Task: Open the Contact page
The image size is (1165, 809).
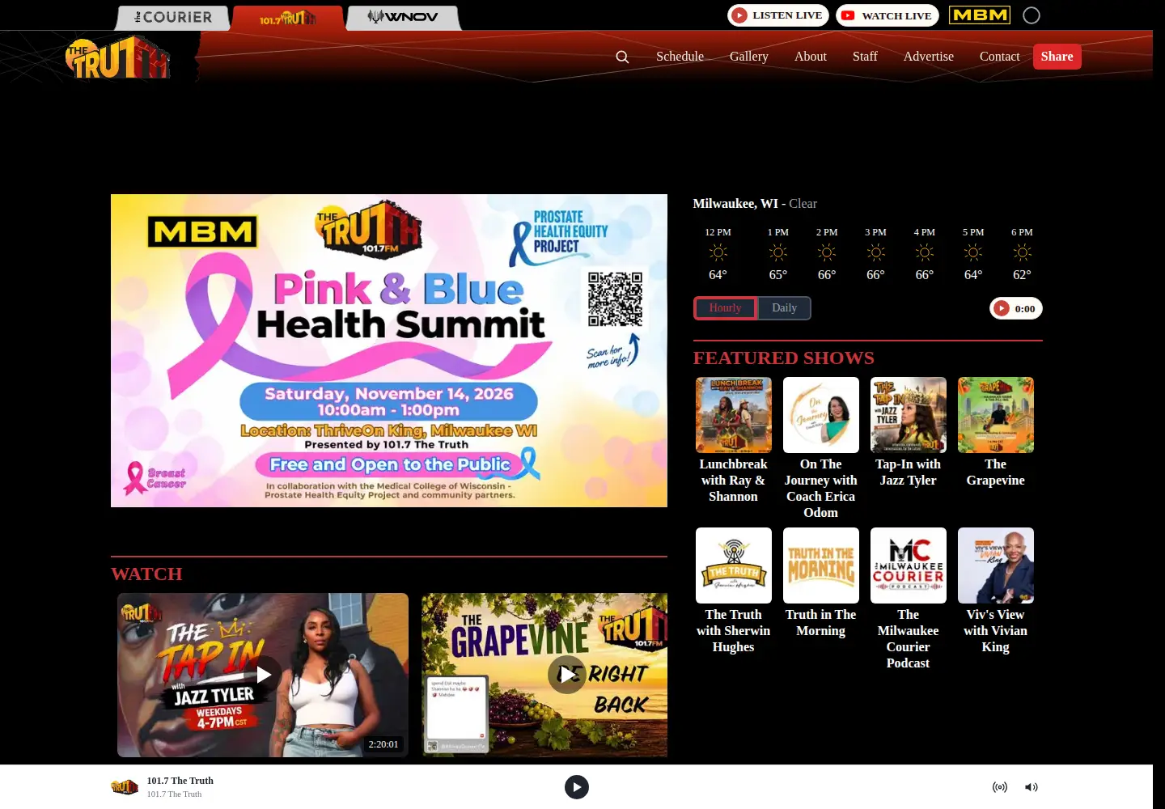Action: [1000, 57]
